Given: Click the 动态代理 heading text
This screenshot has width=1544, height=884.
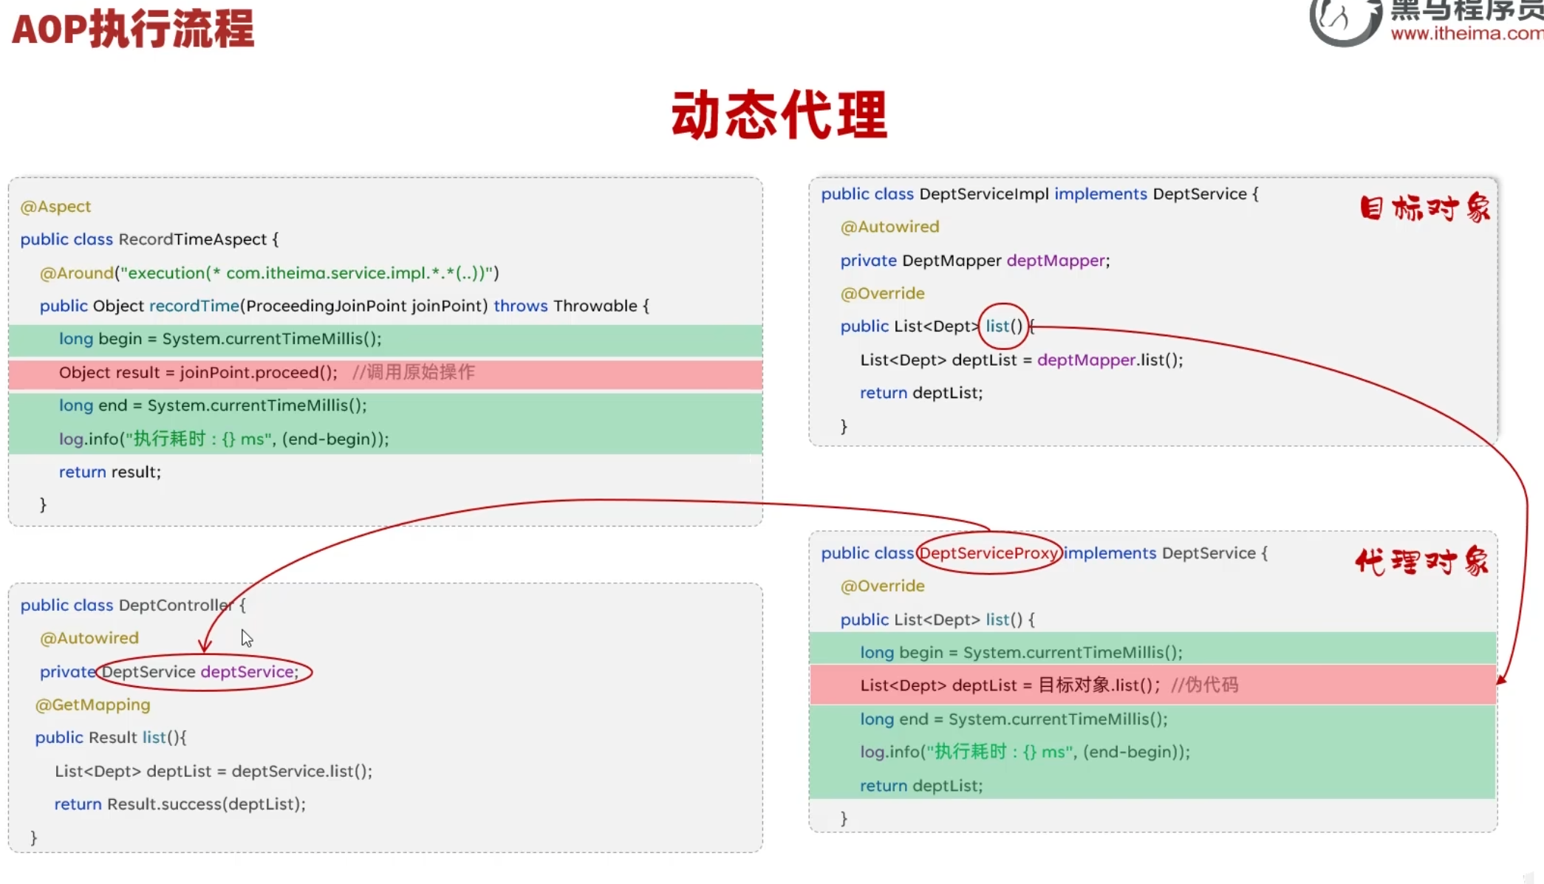Looking at the screenshot, I should [779, 115].
